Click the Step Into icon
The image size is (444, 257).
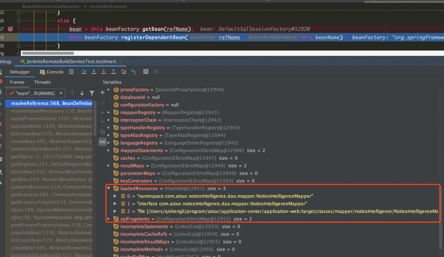point(93,72)
